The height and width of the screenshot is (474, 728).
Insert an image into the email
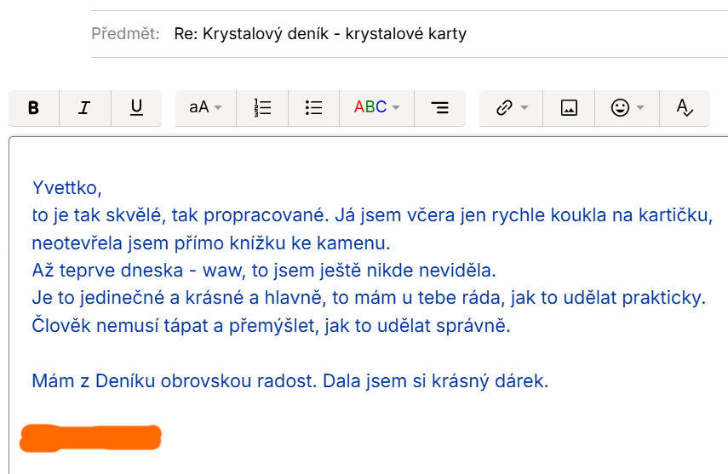569,108
